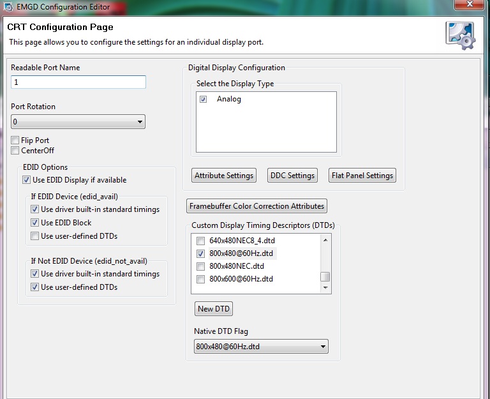Open the Port Rotation dropdown
The image size is (490, 399).
(x=78, y=122)
